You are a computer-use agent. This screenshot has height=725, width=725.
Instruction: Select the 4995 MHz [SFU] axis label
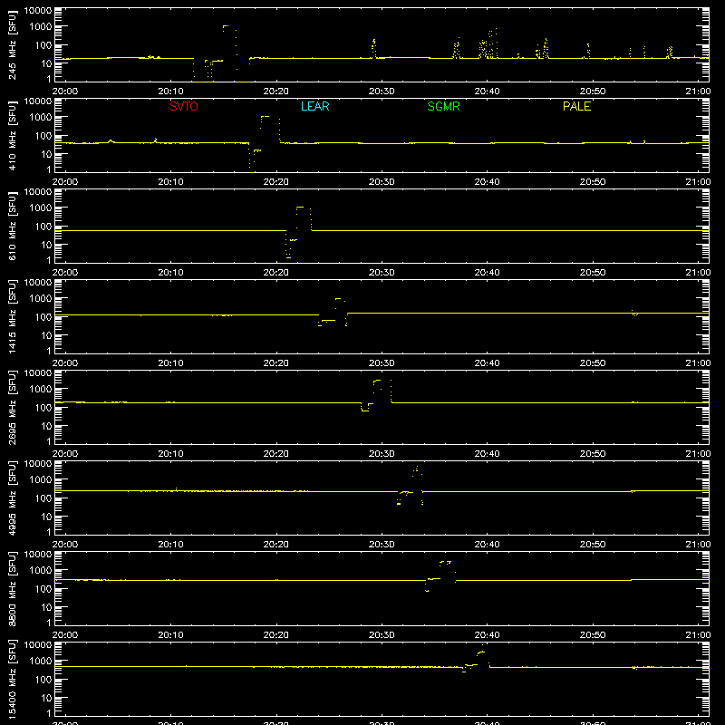click(x=12, y=498)
